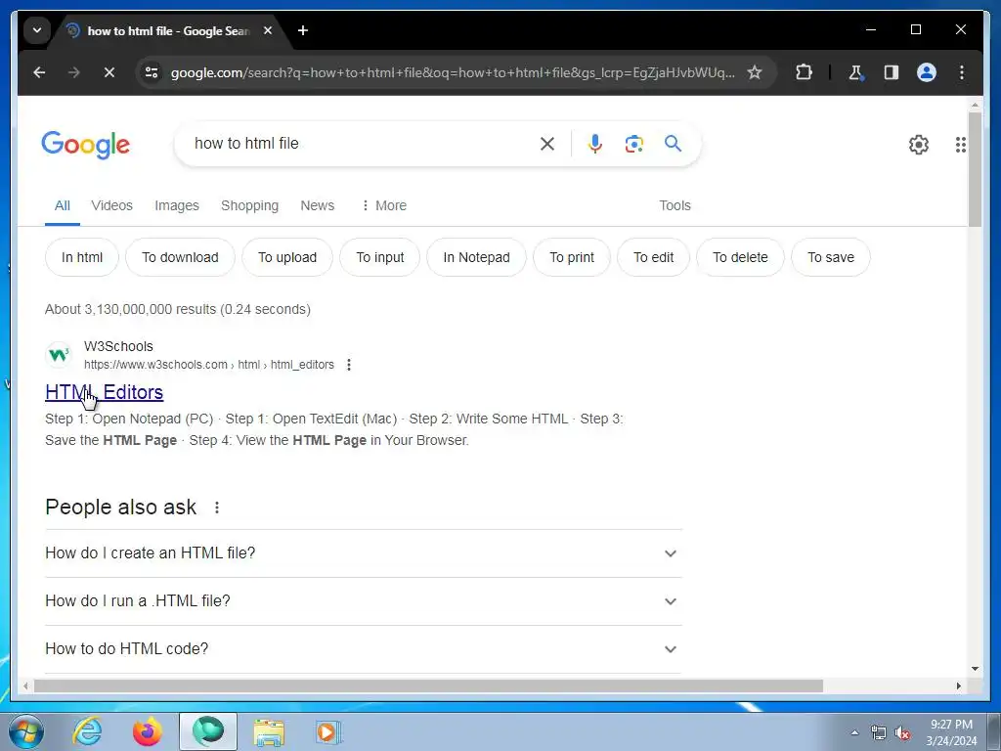Open more options for W3Schools result
This screenshot has height=751, width=1001.
click(x=349, y=365)
